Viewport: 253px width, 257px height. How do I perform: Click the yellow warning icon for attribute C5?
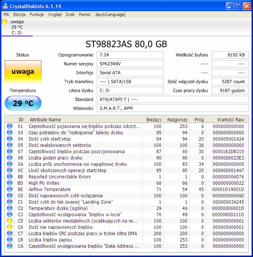(10, 221)
